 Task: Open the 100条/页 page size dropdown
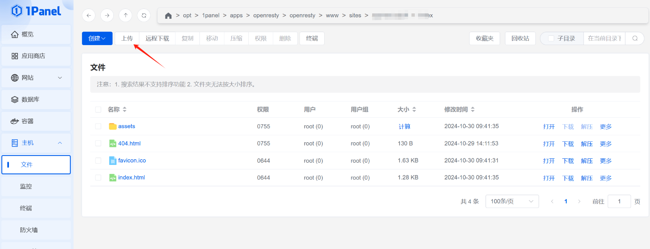tap(512, 201)
